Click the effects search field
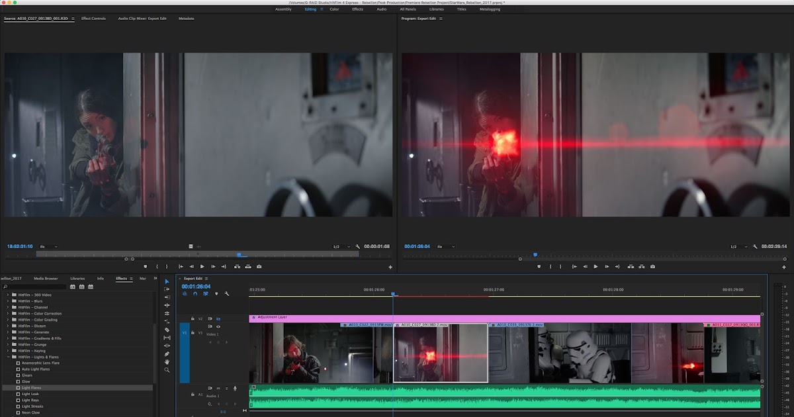Screen dimensions: 794x417 pos(33,287)
